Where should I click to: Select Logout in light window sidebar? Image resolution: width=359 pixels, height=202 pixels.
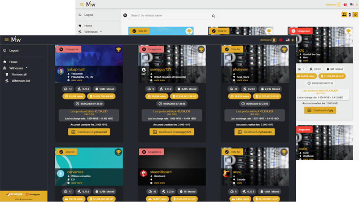pos(88,15)
